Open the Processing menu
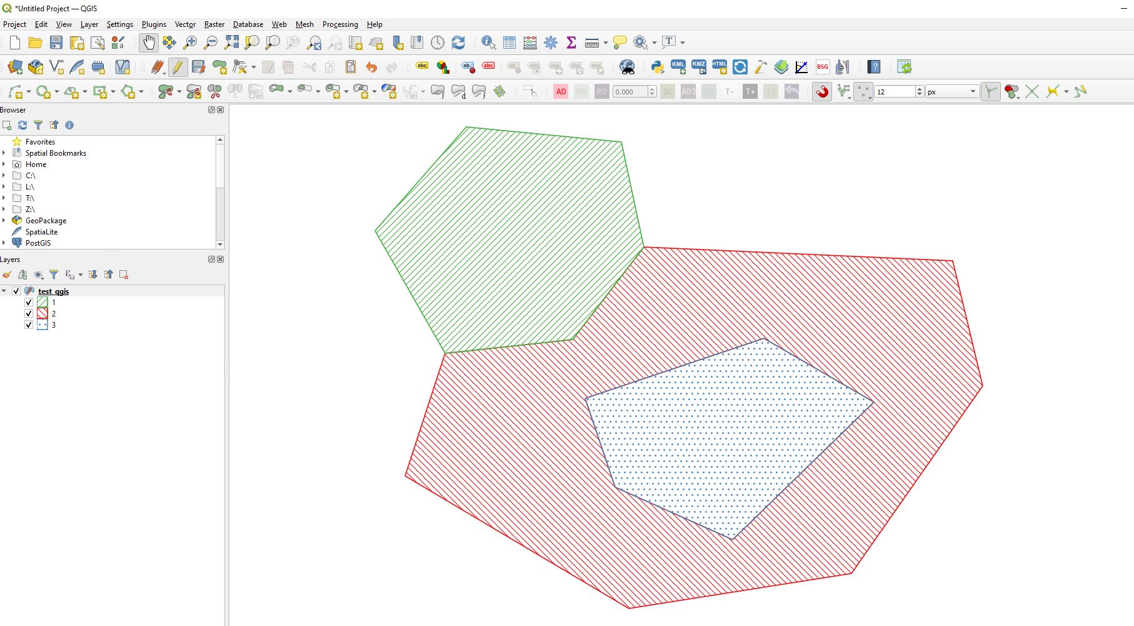The width and height of the screenshot is (1134, 626). [x=339, y=24]
